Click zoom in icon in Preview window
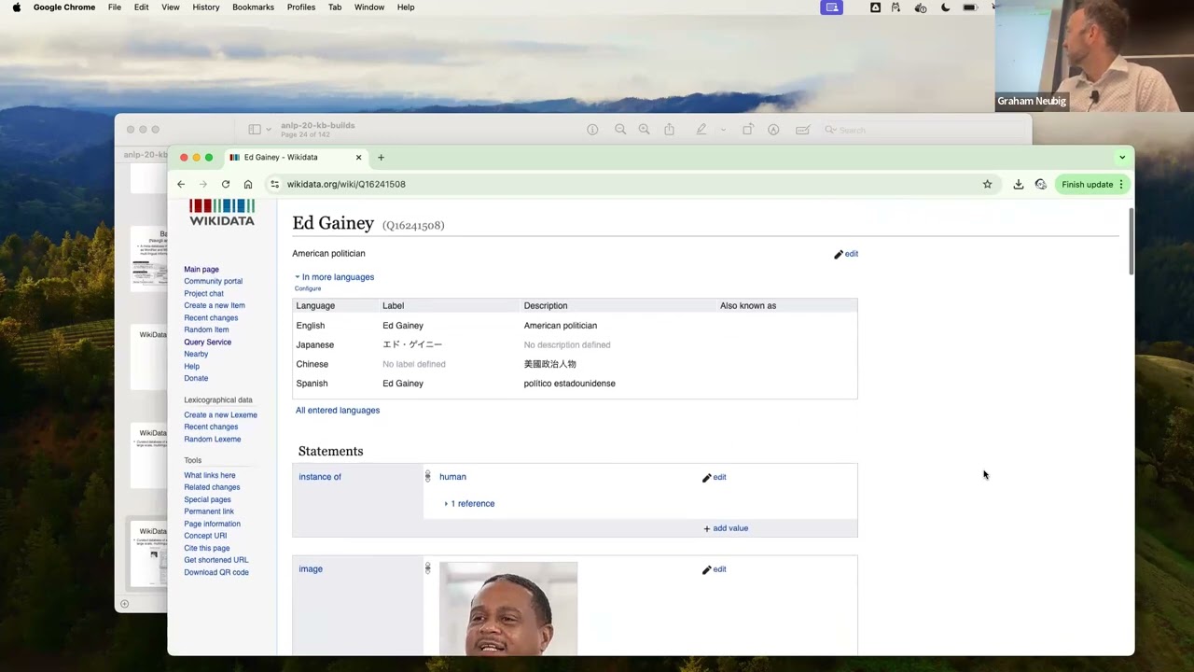The height and width of the screenshot is (672, 1194). coord(644,130)
